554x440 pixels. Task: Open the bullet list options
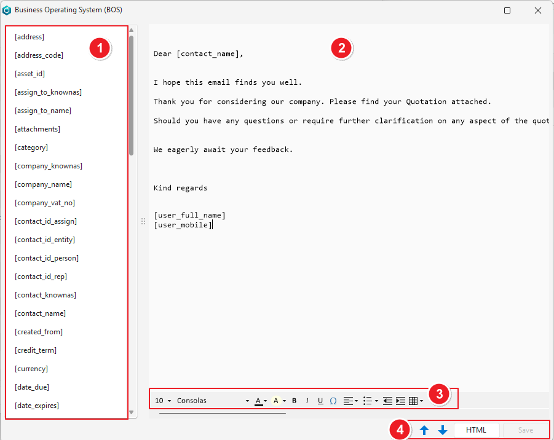[370, 401]
